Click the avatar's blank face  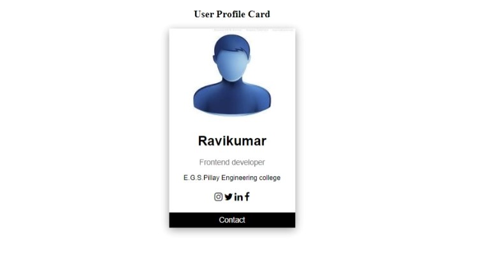(x=232, y=65)
